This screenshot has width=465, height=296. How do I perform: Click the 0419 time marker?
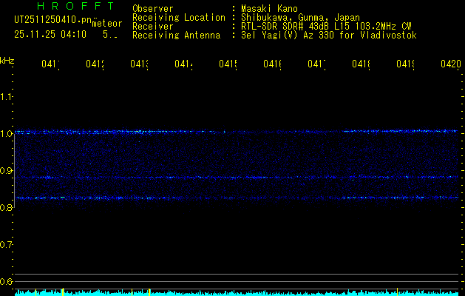pyautogui.click(x=406, y=64)
